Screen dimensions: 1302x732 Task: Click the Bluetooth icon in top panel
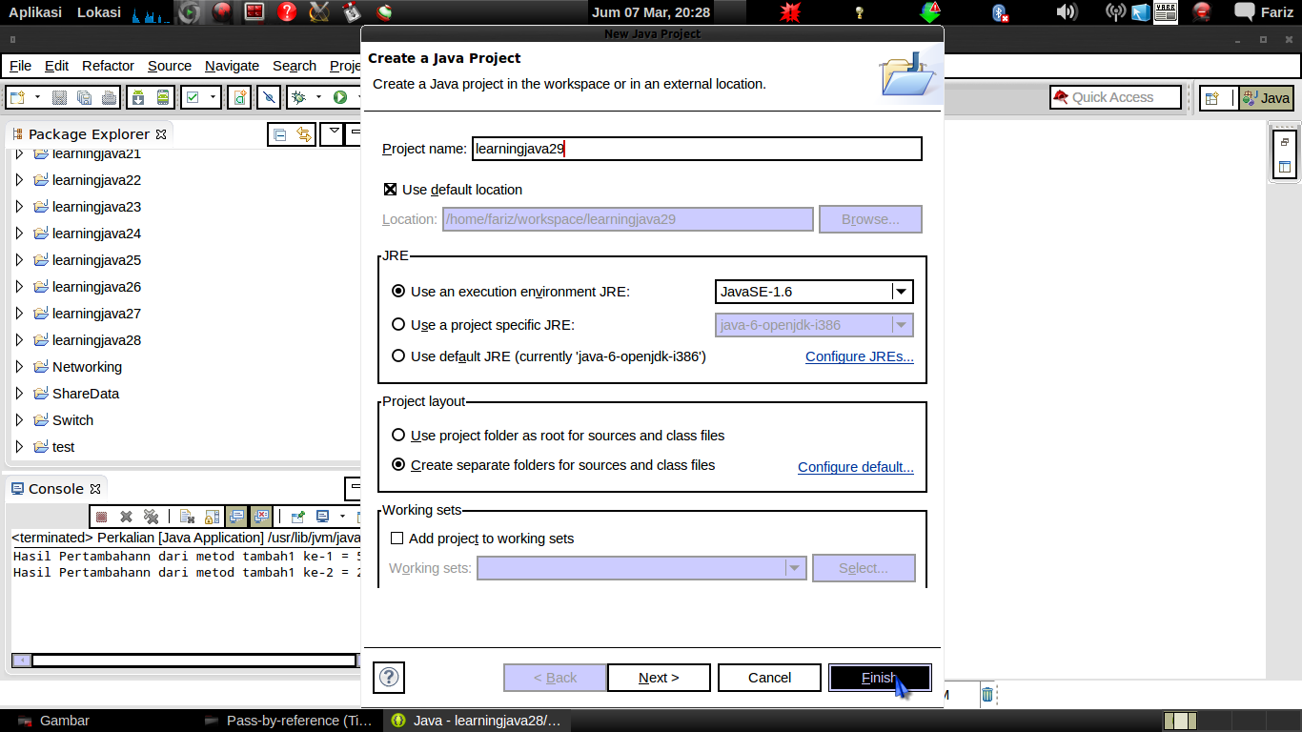tap(1000, 12)
